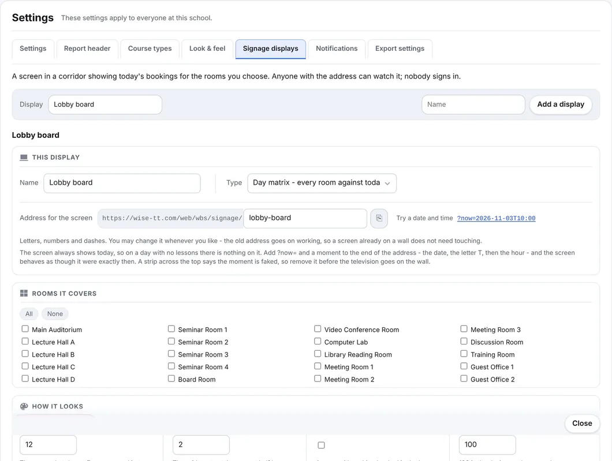Screen dimensions: 612x461
Task: Tick the Main Auditorium checkbox
Action: pos(25,329)
